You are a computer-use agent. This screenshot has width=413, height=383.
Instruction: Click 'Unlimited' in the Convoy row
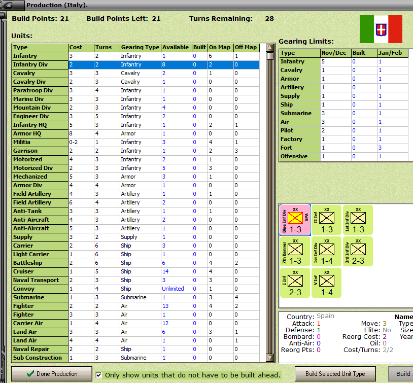coord(173,289)
